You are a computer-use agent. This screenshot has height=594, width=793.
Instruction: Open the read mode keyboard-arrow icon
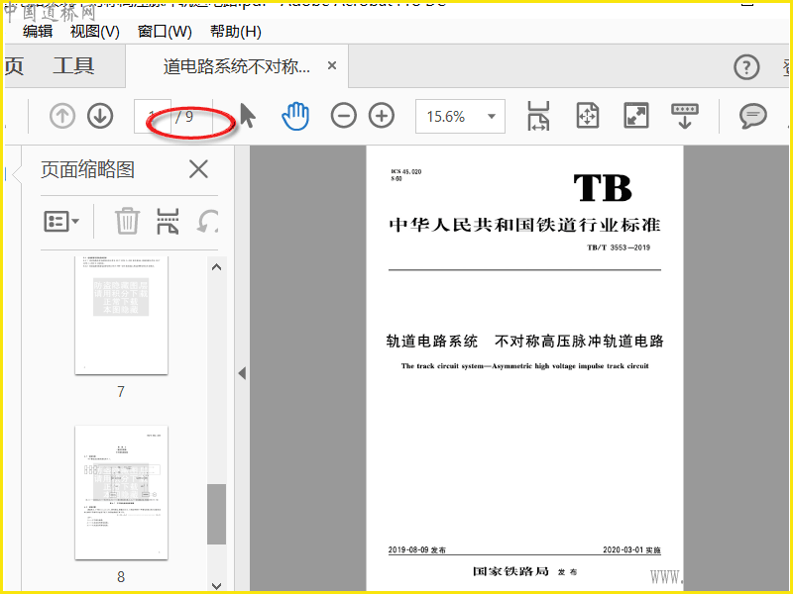tap(684, 116)
